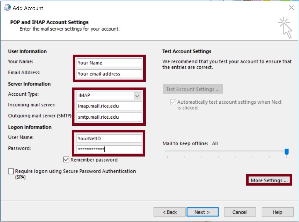Click the User Name field containing YourNetID
The image size is (299, 222).
tap(109, 139)
